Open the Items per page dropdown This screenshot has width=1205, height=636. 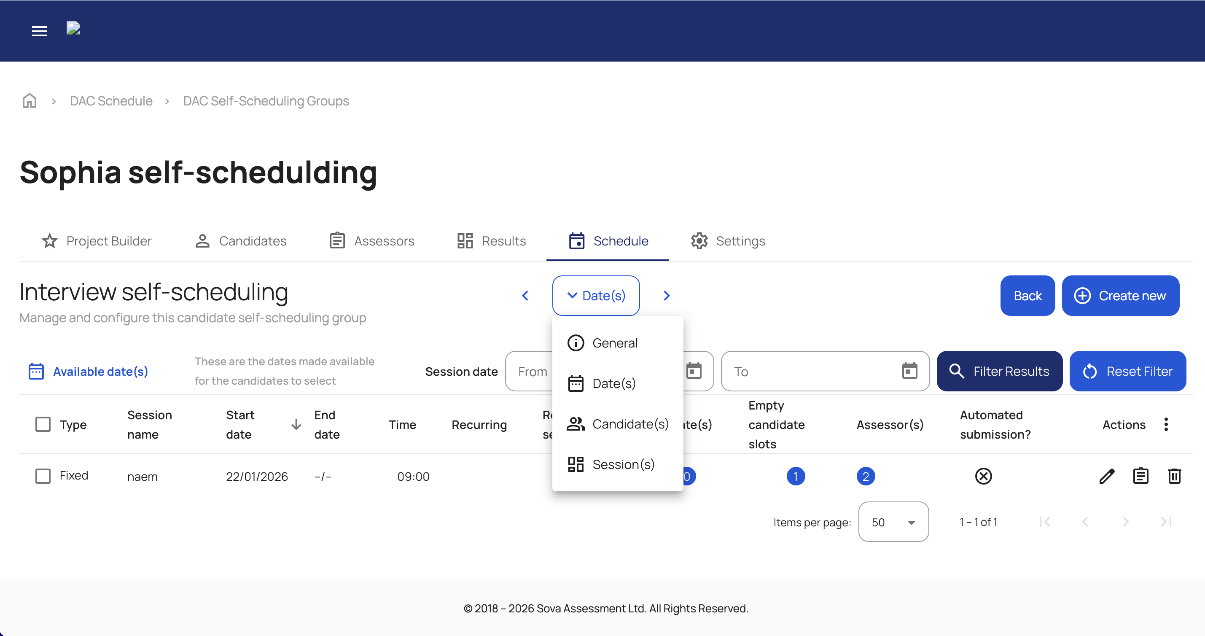point(893,522)
